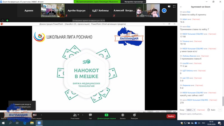Click green sharing banner Лапландия Мурманск
The height and width of the screenshot is (126, 224).
pos(97,2)
